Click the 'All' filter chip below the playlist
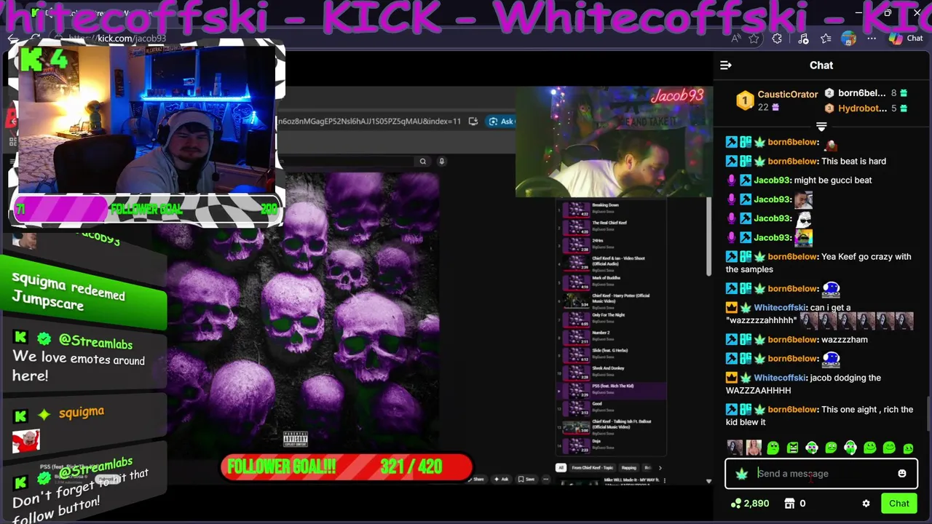This screenshot has width=932, height=524. (x=561, y=468)
